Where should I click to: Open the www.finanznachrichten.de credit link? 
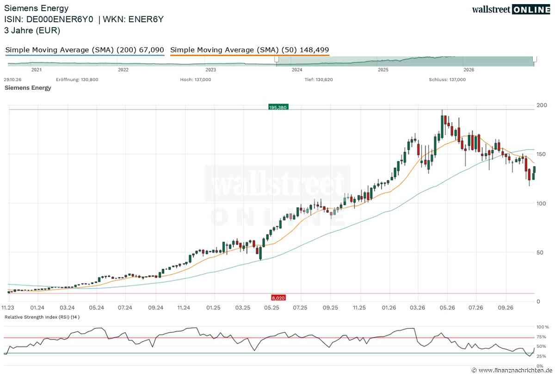[x=512, y=371]
